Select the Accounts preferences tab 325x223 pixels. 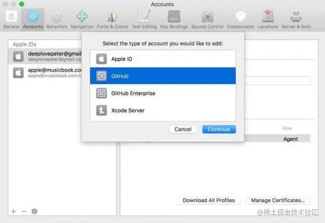coord(33,20)
